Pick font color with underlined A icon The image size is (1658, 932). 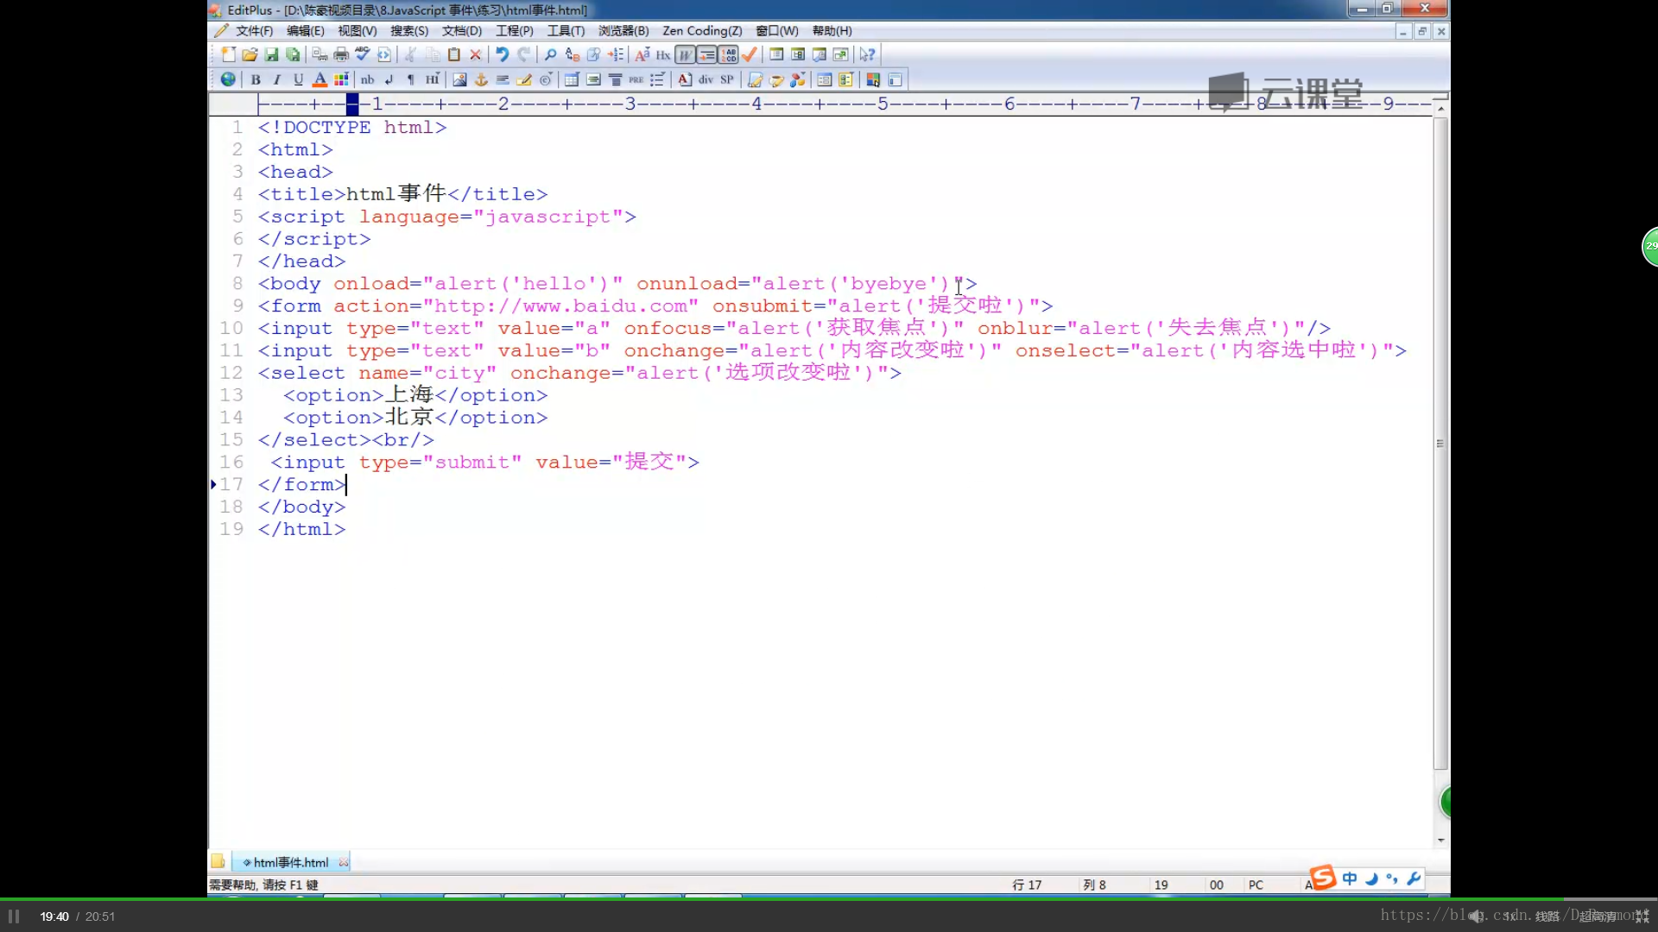[320, 79]
